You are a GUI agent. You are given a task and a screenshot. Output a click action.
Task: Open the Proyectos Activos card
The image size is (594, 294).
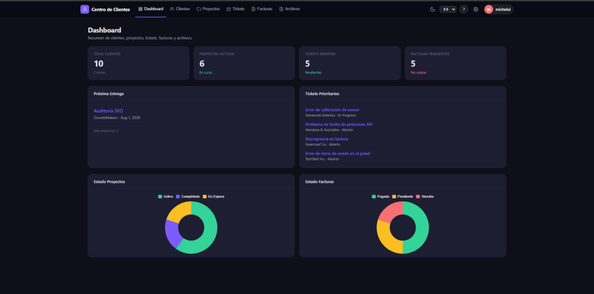pyautogui.click(x=244, y=63)
